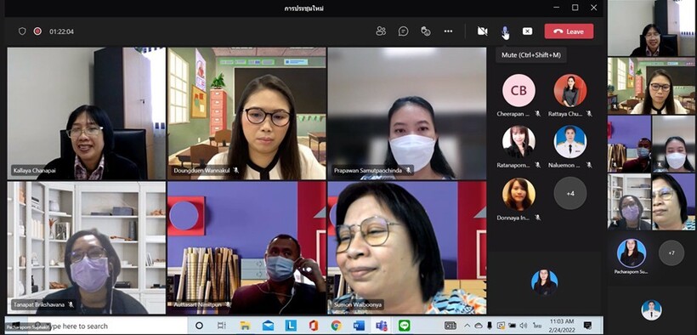Expand the hidden system tray icons
This screenshot has width=697, height=335.
[x=467, y=326]
